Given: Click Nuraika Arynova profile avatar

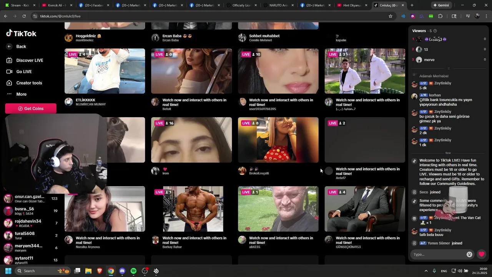Looking at the screenshot, I should (68, 240).
